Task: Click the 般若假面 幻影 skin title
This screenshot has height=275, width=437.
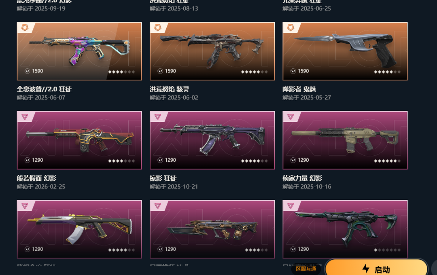Action: coord(36,178)
